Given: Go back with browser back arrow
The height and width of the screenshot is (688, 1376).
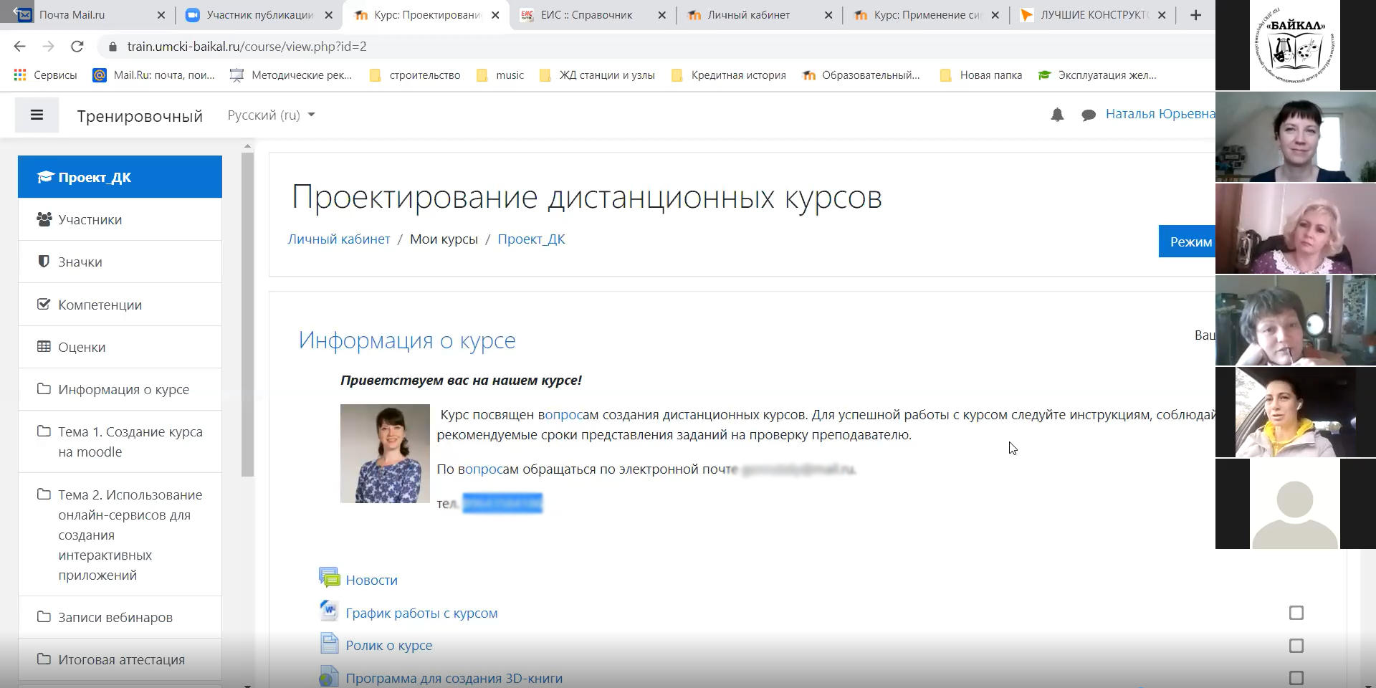Looking at the screenshot, I should tap(20, 47).
